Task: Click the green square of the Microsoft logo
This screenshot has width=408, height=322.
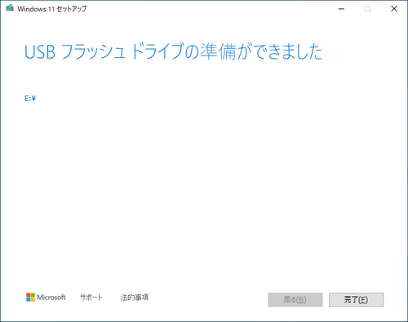Action: tap(33, 295)
